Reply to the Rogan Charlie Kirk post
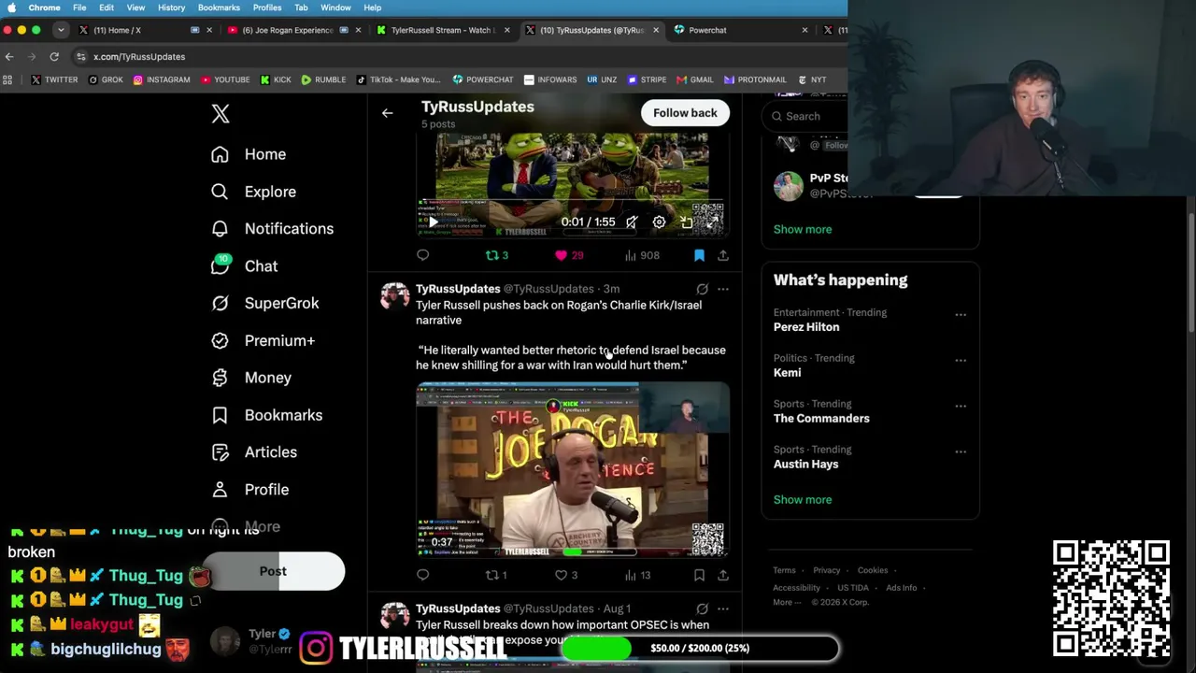The width and height of the screenshot is (1196, 673). point(422,575)
